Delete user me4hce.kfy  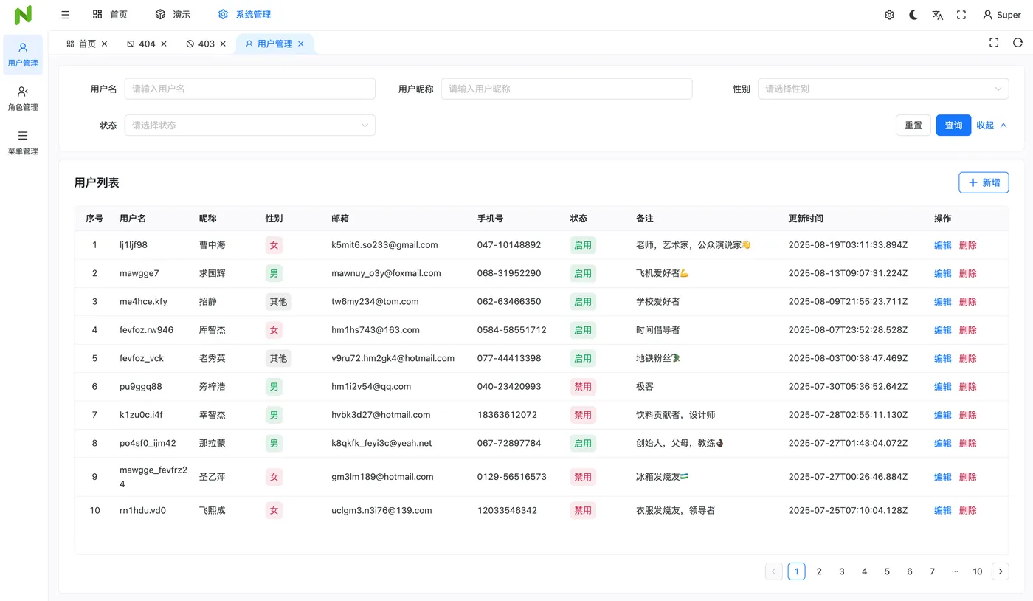[968, 301]
